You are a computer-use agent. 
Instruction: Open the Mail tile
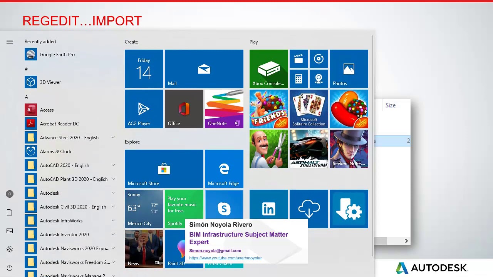[204, 69]
